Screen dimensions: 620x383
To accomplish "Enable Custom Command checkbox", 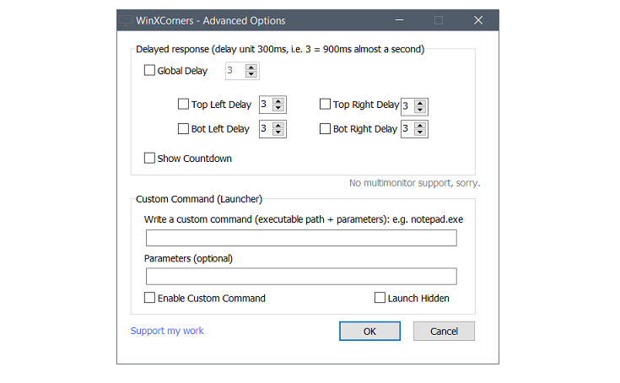I will pos(150,298).
